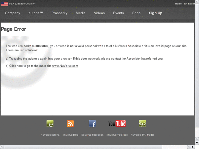Go to the Home link
Screen dimensions: 199x149
178,4
